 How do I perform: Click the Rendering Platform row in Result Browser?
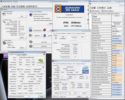(108, 23)
